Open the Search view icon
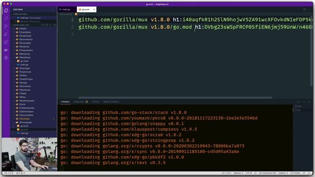The width and height of the screenshot is (315, 177). [x=6, y=18]
